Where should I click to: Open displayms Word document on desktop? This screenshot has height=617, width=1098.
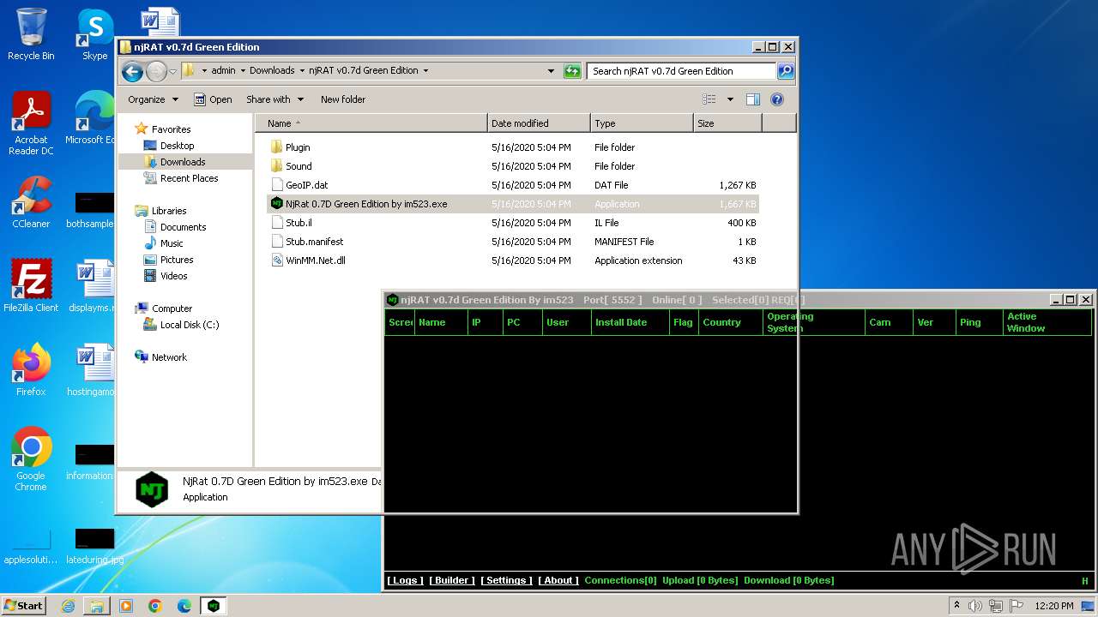93,286
